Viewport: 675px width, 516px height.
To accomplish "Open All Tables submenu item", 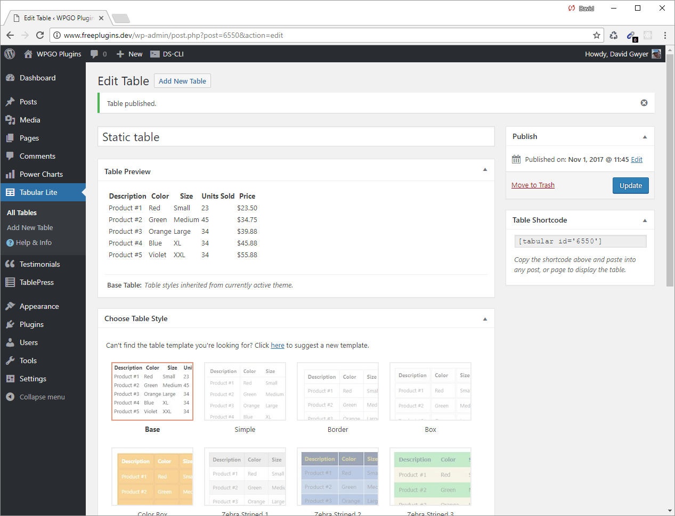I will 22,212.
